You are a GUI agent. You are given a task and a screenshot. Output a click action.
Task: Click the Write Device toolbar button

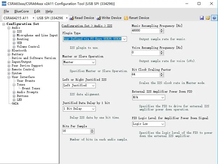tap(109, 18)
